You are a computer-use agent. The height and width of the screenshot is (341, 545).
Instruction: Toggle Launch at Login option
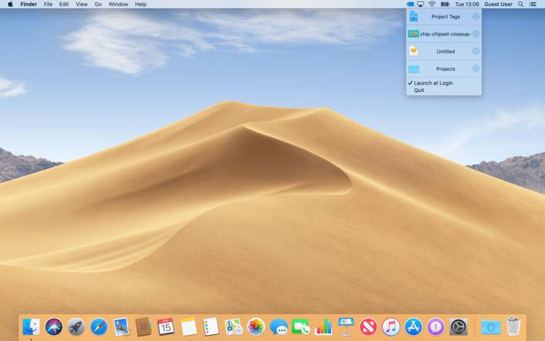(x=433, y=83)
